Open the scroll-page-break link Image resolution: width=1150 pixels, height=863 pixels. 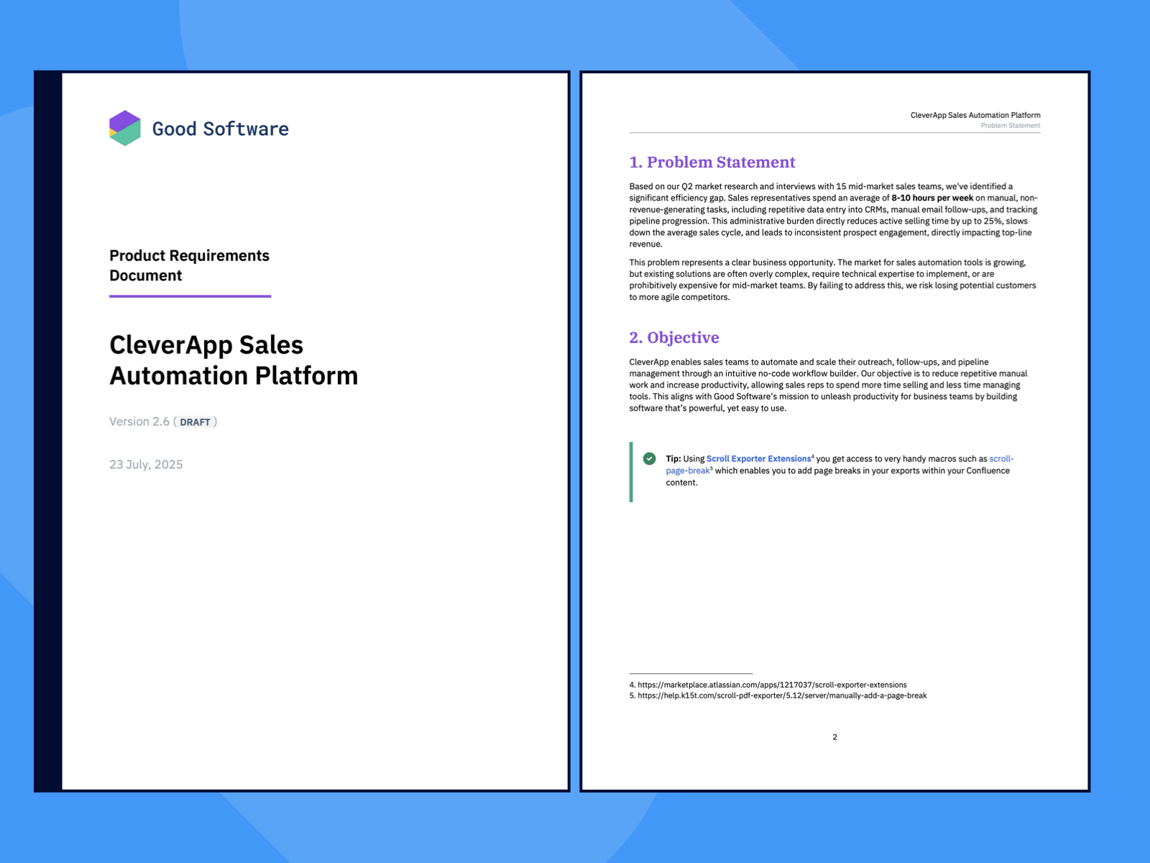[839, 465]
